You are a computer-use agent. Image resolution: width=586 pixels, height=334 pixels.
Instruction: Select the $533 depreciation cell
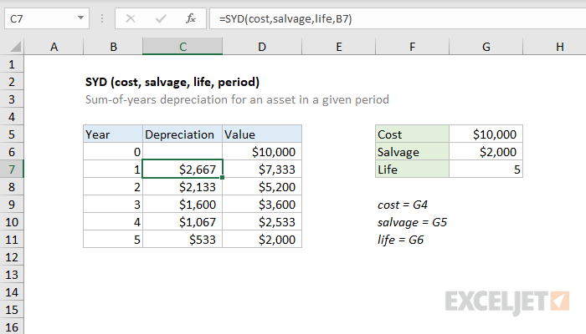[x=182, y=240]
